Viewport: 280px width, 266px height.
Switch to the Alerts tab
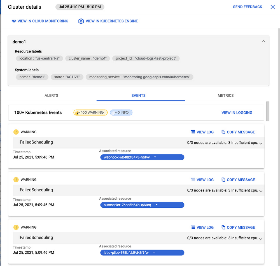tap(52, 95)
